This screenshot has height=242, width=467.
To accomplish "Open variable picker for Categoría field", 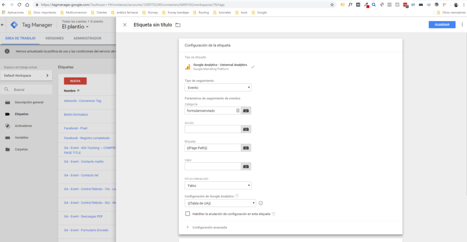I will point(246,111).
